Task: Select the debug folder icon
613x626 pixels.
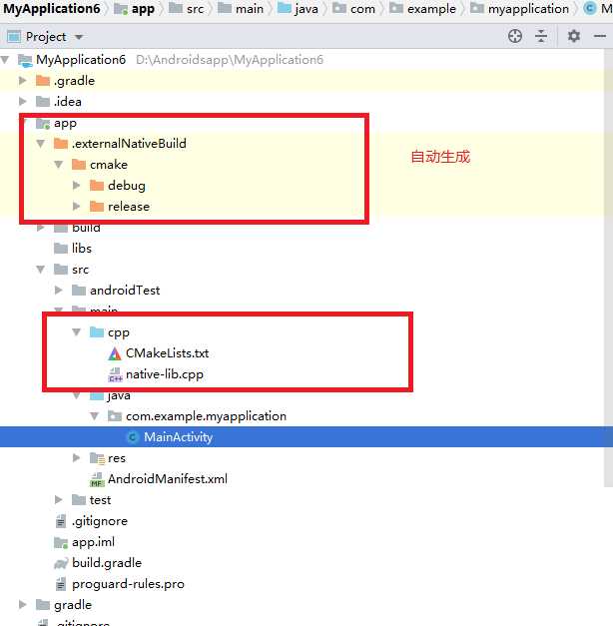Action: tap(97, 186)
